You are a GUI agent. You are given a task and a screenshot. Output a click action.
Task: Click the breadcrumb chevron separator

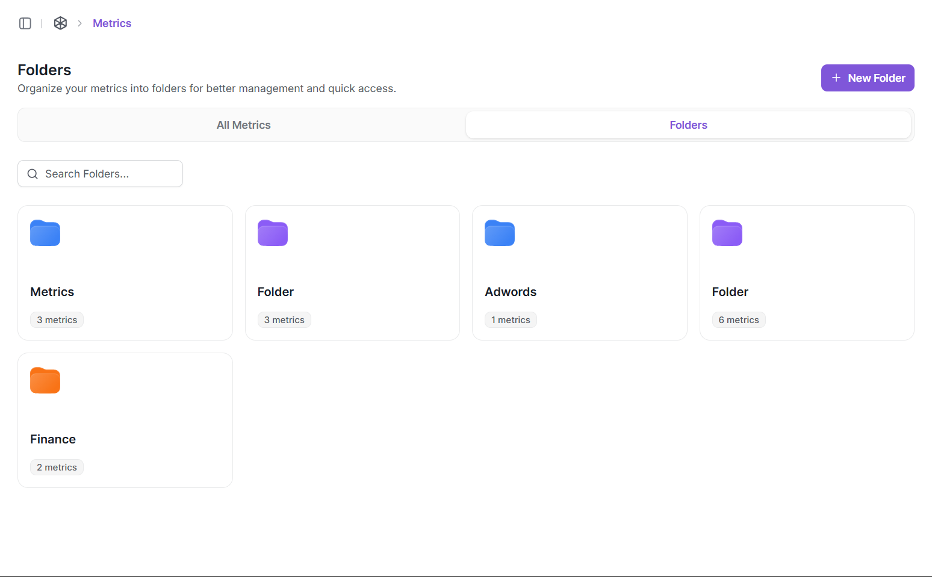click(x=79, y=23)
